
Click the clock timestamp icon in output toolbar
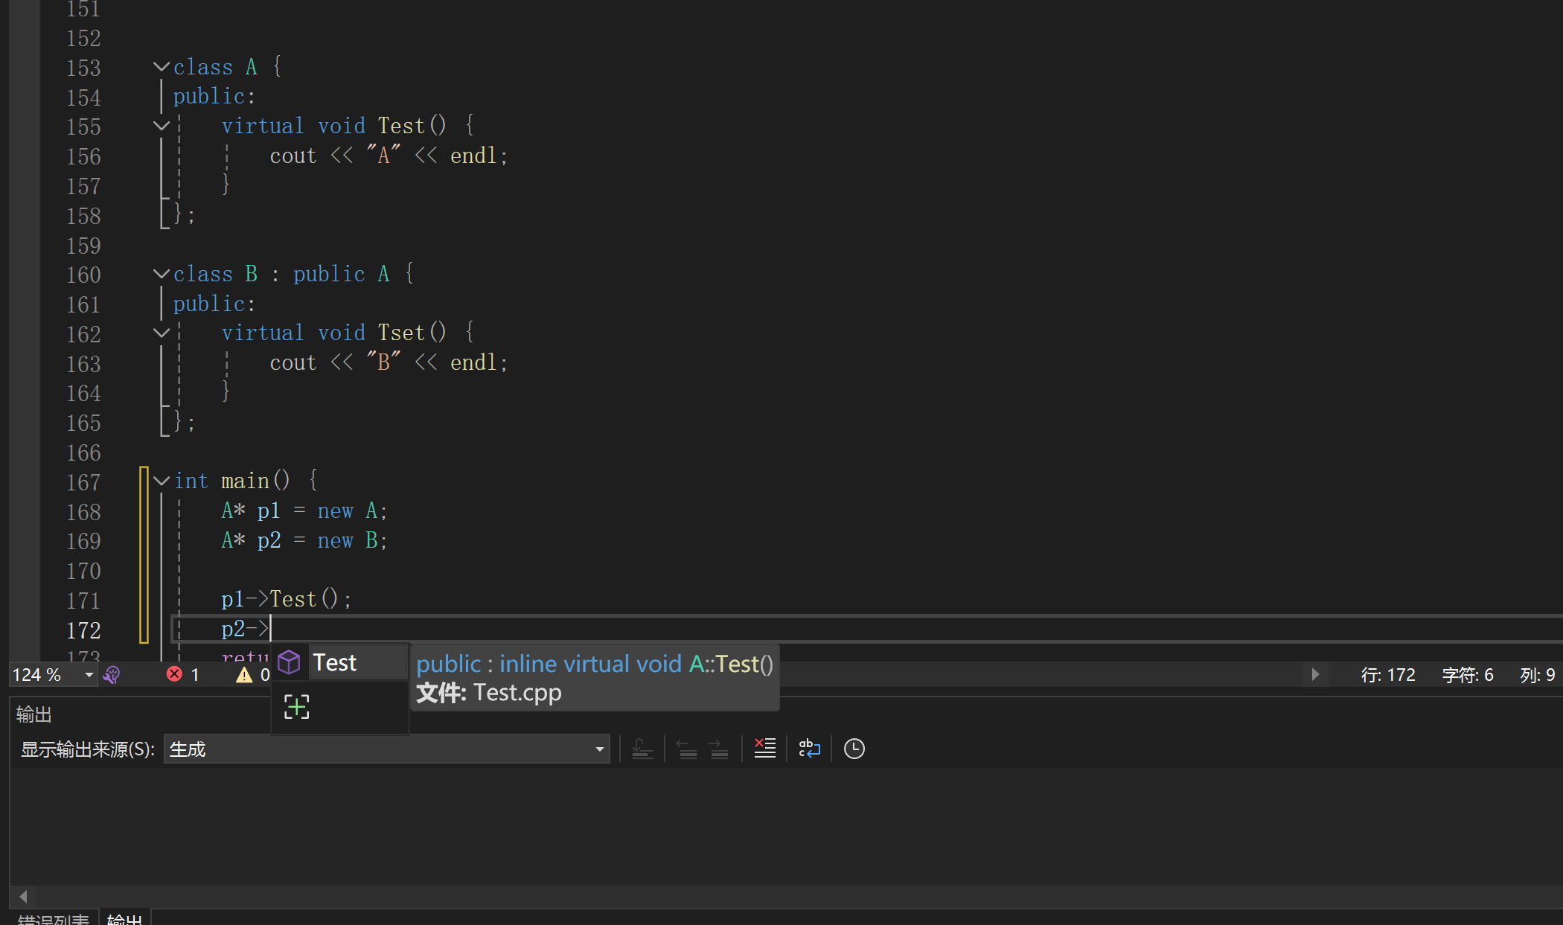tap(854, 749)
